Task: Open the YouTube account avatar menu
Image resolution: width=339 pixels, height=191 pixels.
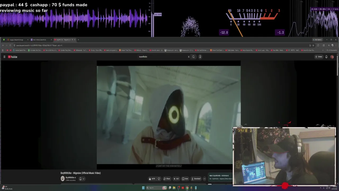Action: coord(332,57)
